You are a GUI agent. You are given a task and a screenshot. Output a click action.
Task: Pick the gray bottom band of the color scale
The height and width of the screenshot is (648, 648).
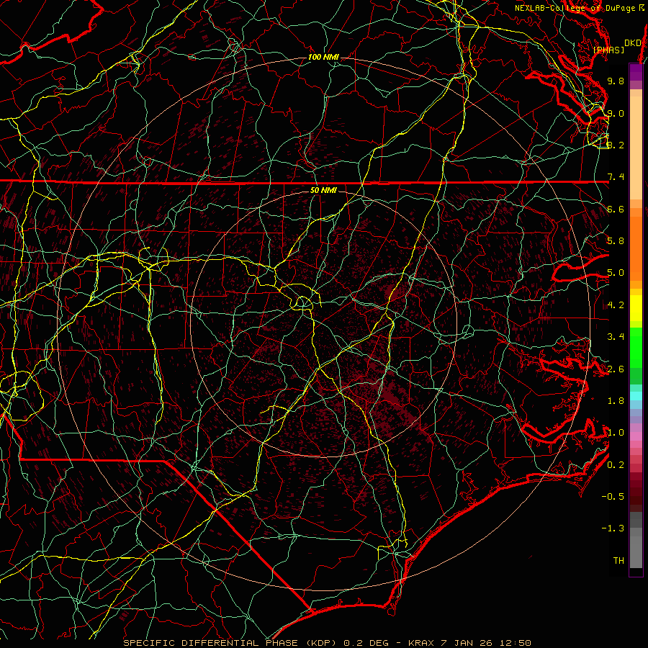(x=636, y=549)
